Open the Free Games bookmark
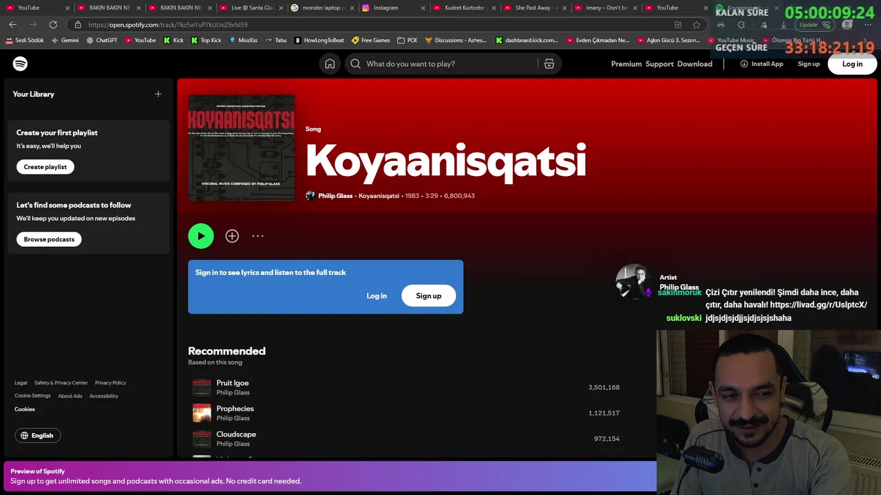The image size is (881, 495). tap(371, 41)
